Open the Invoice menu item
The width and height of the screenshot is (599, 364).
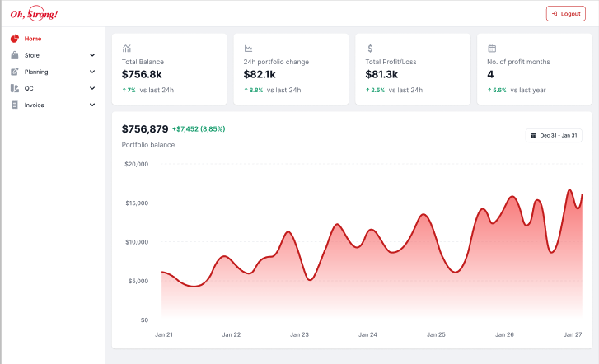(35, 105)
